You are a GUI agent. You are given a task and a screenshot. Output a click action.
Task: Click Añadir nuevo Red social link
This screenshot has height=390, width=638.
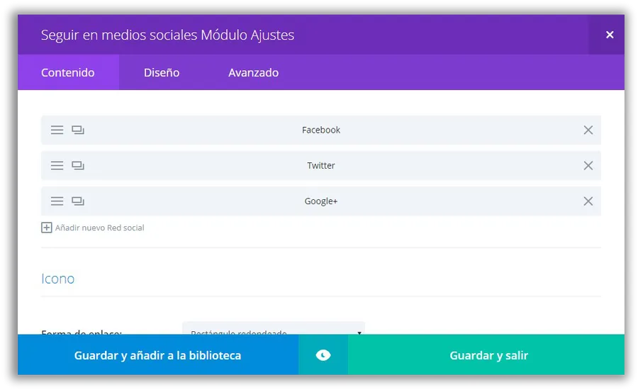click(99, 228)
